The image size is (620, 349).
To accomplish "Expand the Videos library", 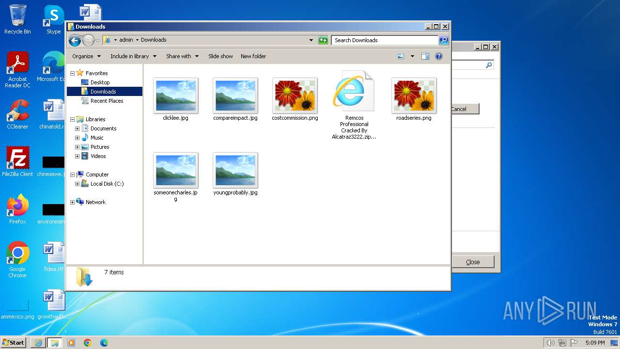I will click(x=77, y=156).
